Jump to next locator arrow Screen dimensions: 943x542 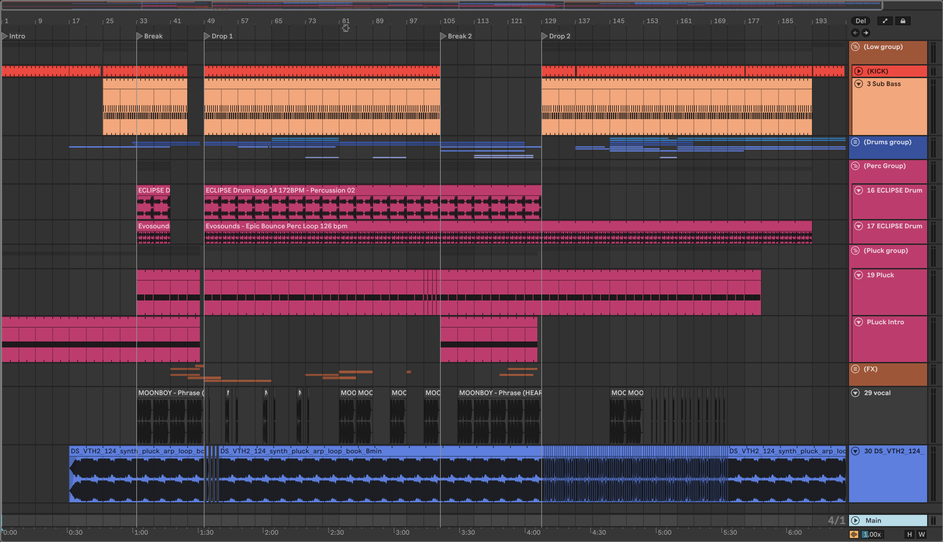866,33
